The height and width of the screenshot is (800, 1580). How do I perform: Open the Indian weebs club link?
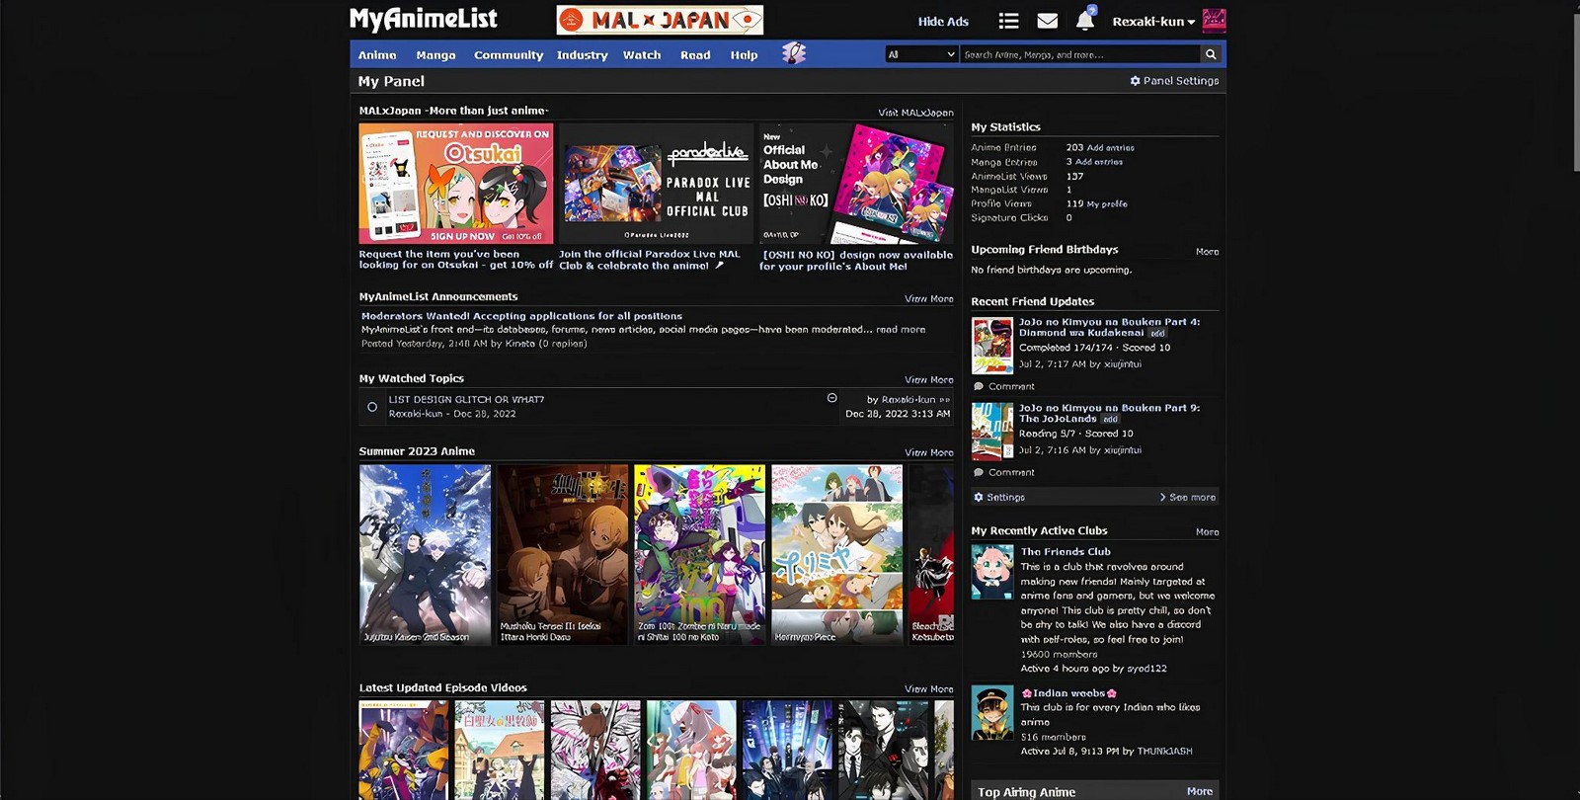coord(1068,693)
